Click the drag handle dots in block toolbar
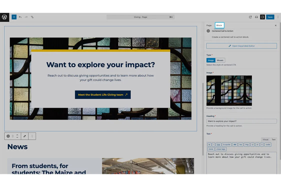This screenshot has height=187, width=281. [x=13, y=136]
